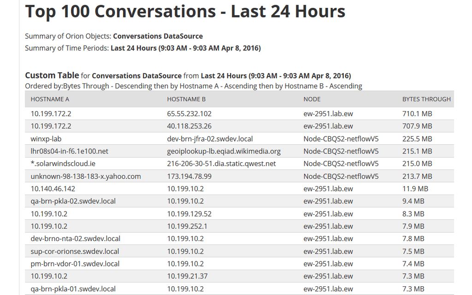Open pm-brn-vdor-01.swdev.local host entry
Image resolution: width=472 pixels, height=295 pixels.
pos(75,264)
